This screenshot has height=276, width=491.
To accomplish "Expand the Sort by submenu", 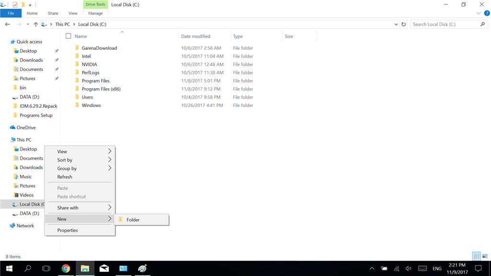I will (80, 160).
